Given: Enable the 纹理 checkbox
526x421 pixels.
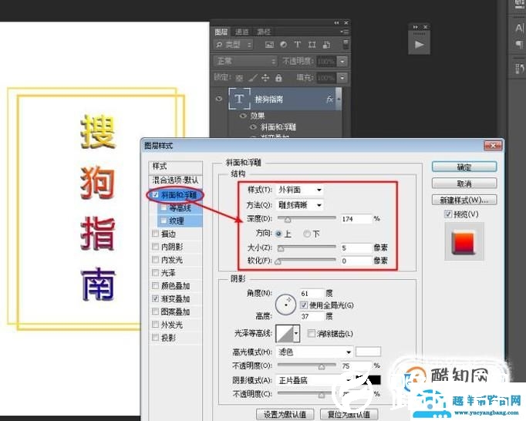Looking at the screenshot, I should 164,221.
